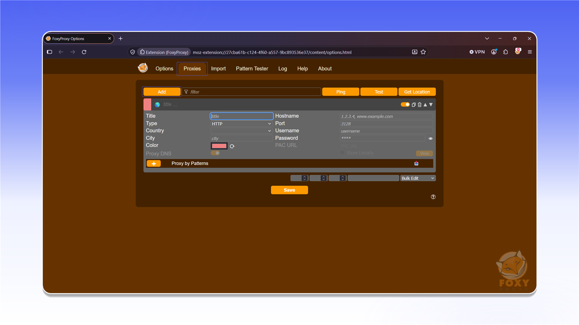
Task: Move the proxy up with the arrow
Action: [425, 105]
